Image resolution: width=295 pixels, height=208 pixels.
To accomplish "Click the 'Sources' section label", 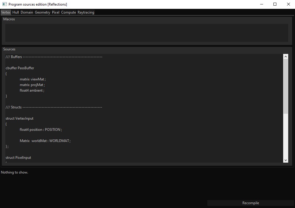I will coord(9,49).
